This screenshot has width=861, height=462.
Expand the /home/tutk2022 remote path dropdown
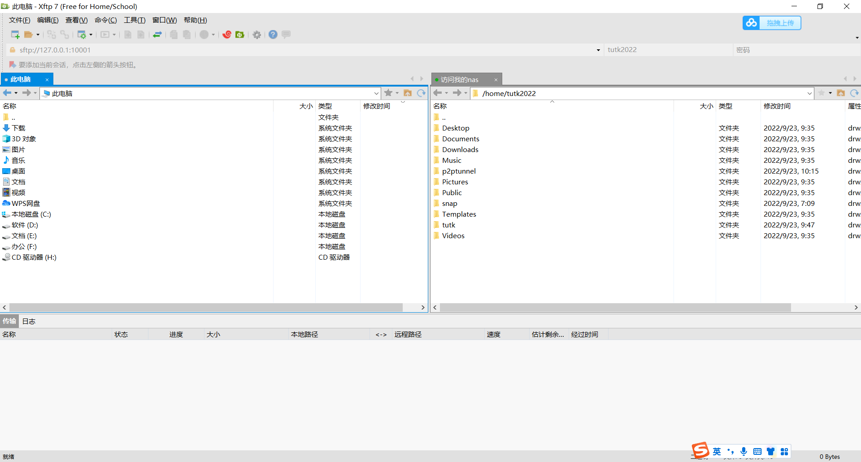click(809, 93)
